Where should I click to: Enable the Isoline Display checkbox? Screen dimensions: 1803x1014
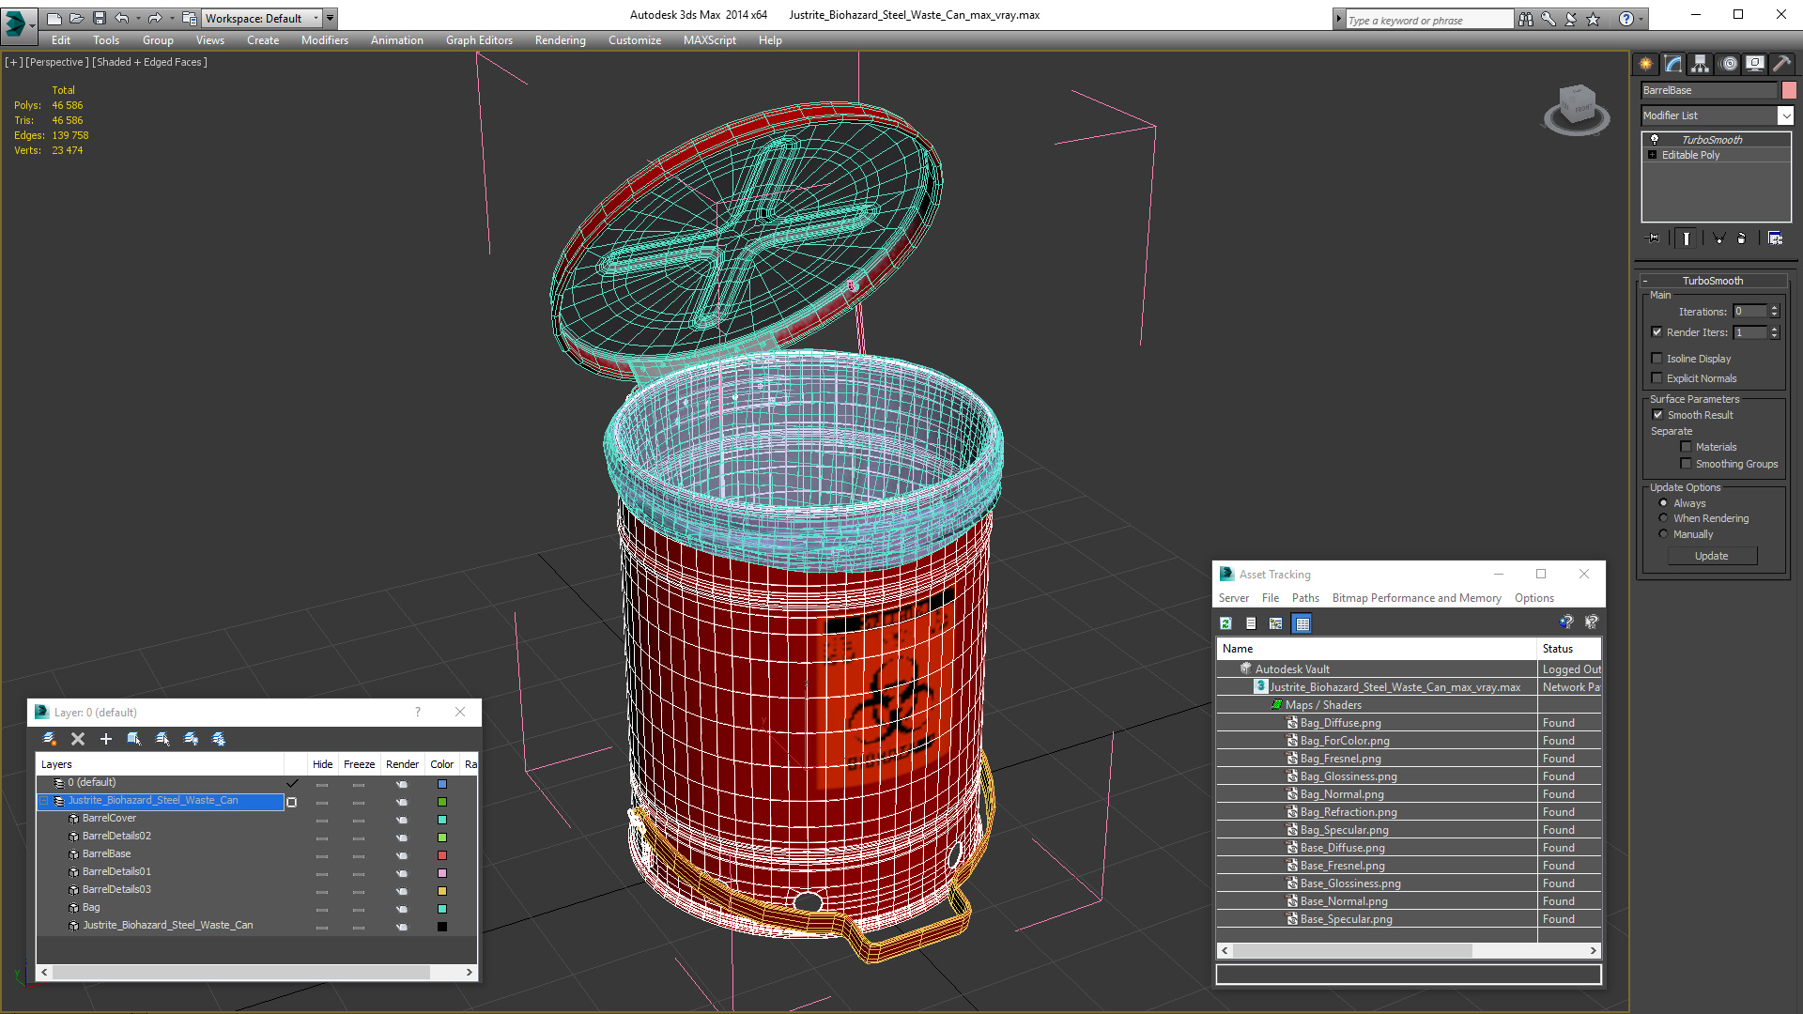[x=1657, y=359]
